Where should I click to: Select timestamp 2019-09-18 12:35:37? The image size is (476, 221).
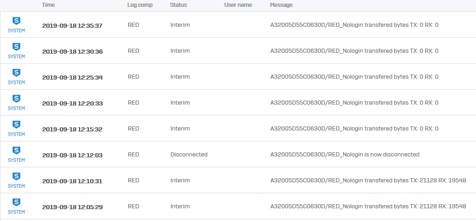tap(72, 25)
